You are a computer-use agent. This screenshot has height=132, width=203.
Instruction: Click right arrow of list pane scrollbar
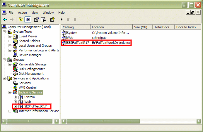pos(199,121)
